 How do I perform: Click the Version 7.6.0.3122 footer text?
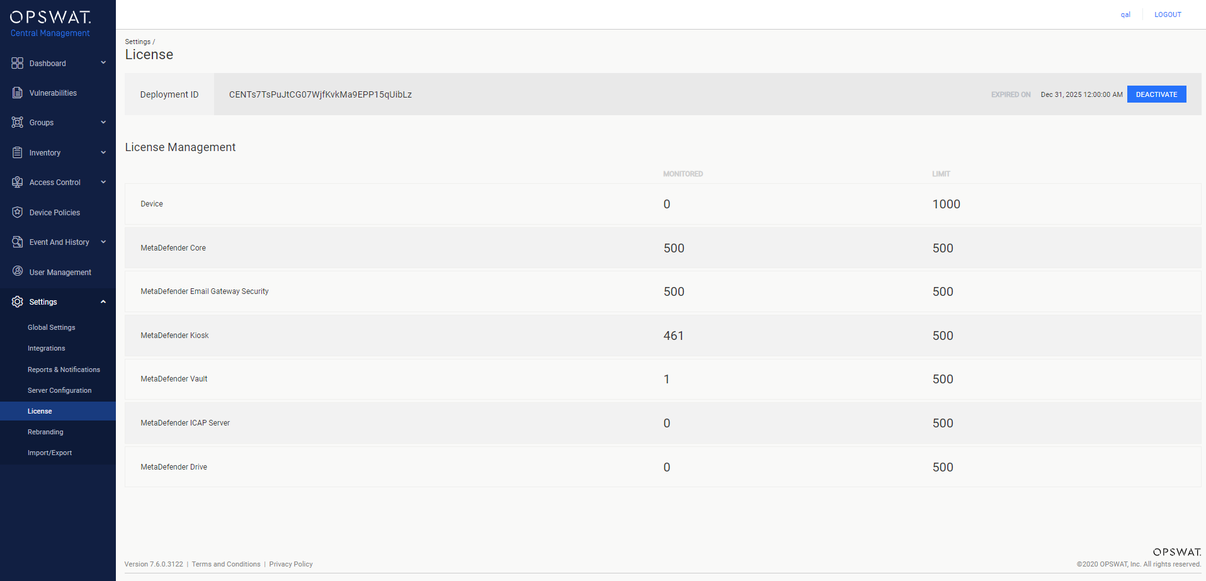pos(154,564)
